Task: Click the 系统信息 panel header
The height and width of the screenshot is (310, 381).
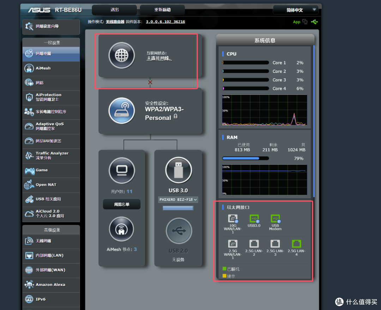Action: point(265,41)
